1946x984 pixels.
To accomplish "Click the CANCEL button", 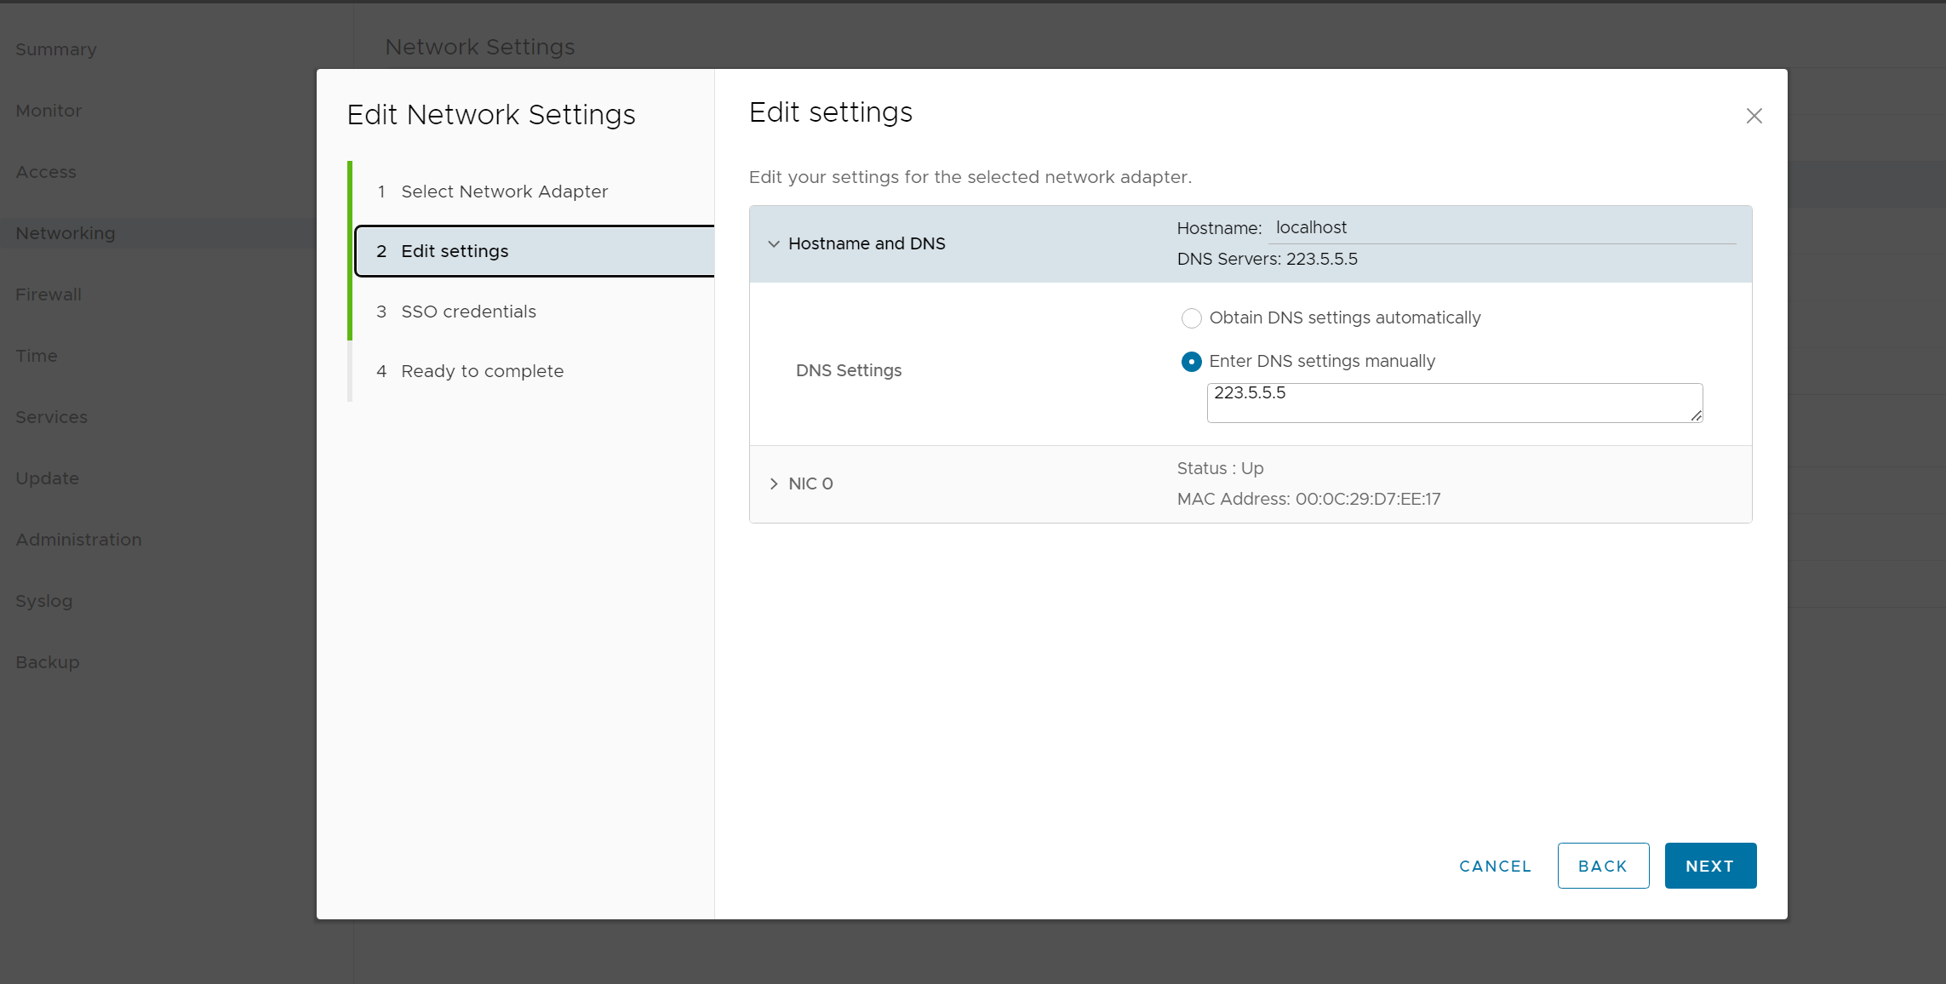I will point(1494,865).
